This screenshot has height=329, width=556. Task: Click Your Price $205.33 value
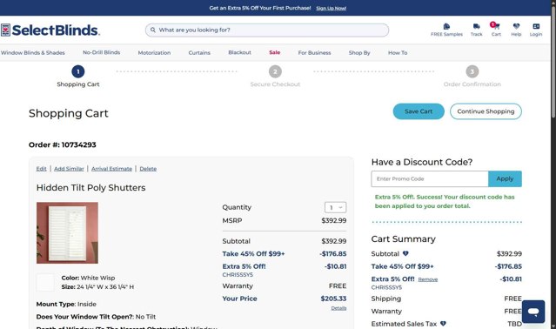[x=333, y=299]
